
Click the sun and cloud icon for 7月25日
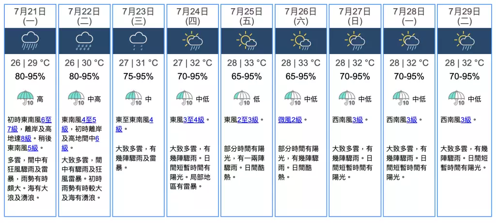(247, 41)
